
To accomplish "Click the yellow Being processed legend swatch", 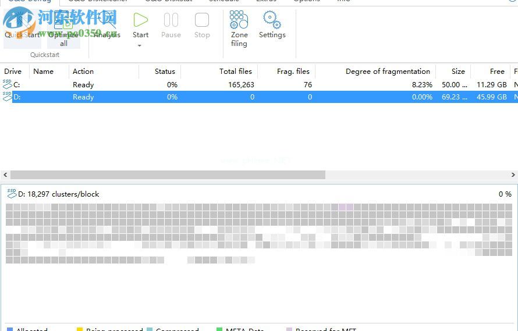I will [79, 329].
